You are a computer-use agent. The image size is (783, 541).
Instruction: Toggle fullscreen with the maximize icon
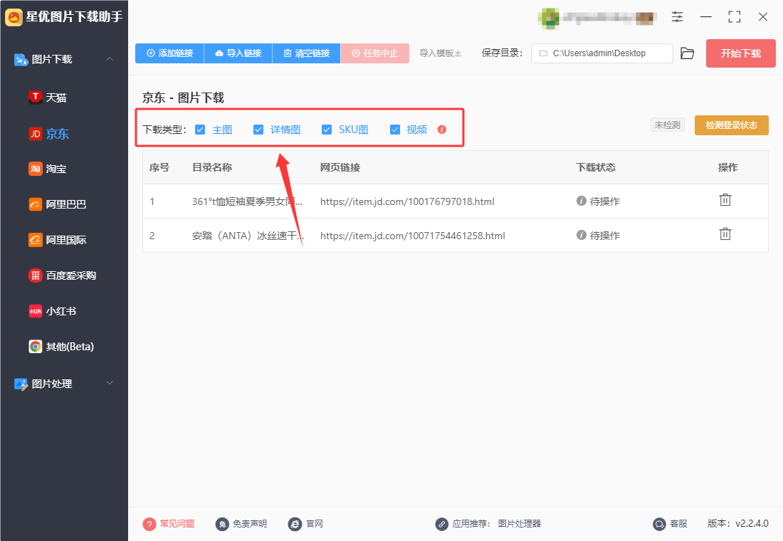point(735,17)
